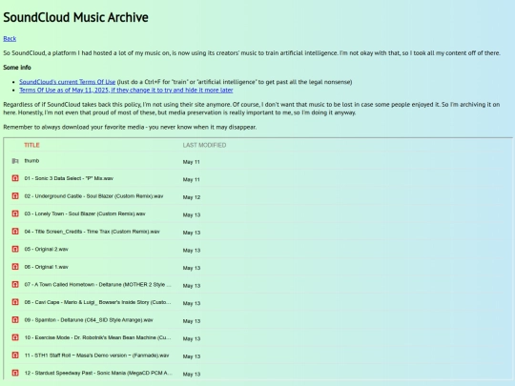Open 03 - Lonely Town - Soul Blazer (Custom Remix).wav

[x=85, y=213]
